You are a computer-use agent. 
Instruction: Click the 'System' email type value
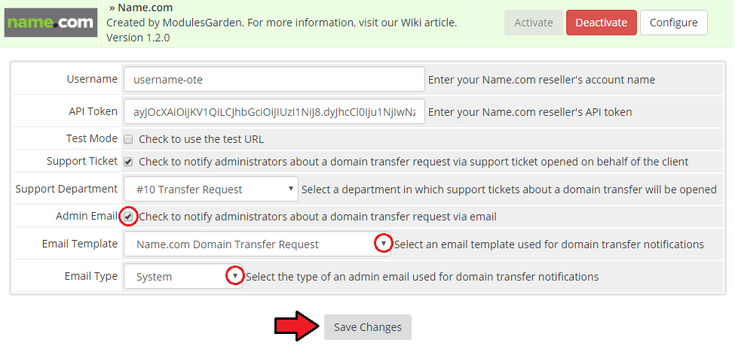tap(154, 277)
